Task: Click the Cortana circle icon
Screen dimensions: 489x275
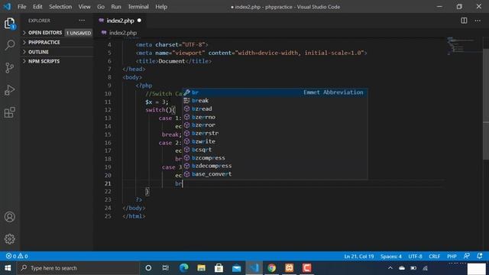Action: tap(148, 268)
